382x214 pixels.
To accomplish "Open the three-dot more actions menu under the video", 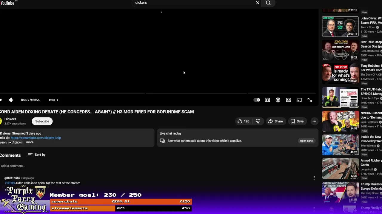I will point(314,121).
